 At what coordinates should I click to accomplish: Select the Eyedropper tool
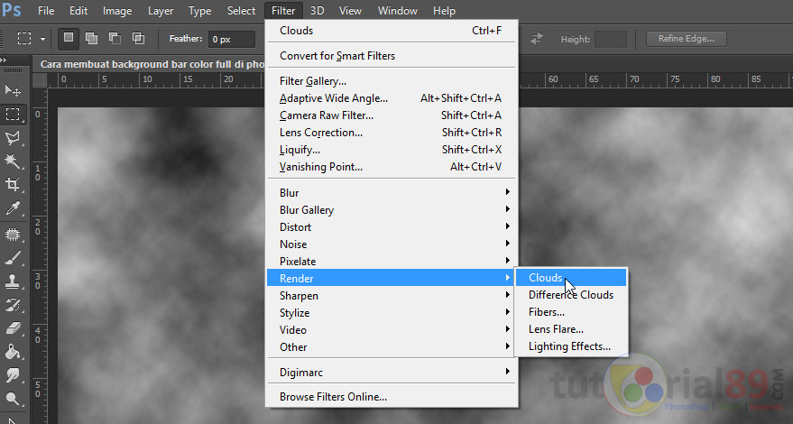[x=13, y=208]
